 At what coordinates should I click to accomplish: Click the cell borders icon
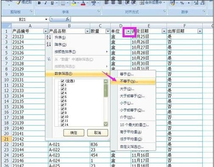(x=63, y=3)
